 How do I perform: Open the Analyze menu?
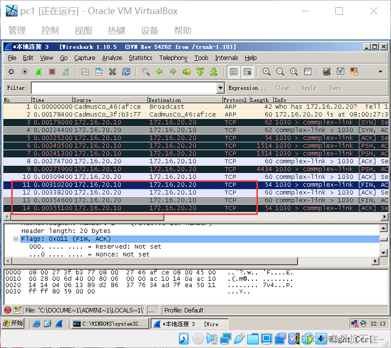(112, 58)
